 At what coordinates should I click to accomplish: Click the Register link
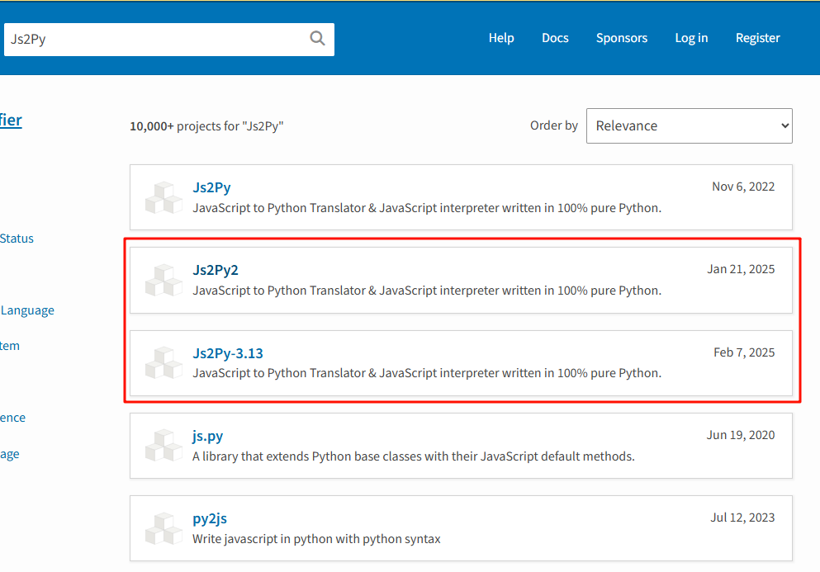point(756,38)
